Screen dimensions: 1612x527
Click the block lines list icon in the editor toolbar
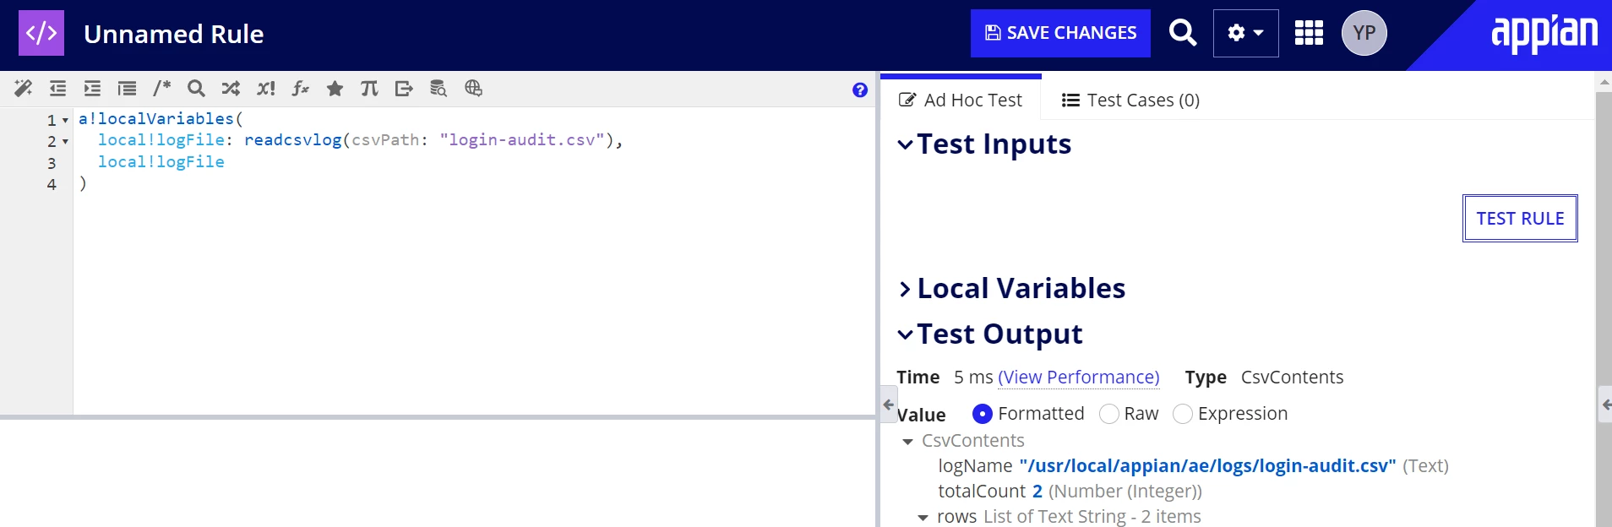[x=127, y=89]
